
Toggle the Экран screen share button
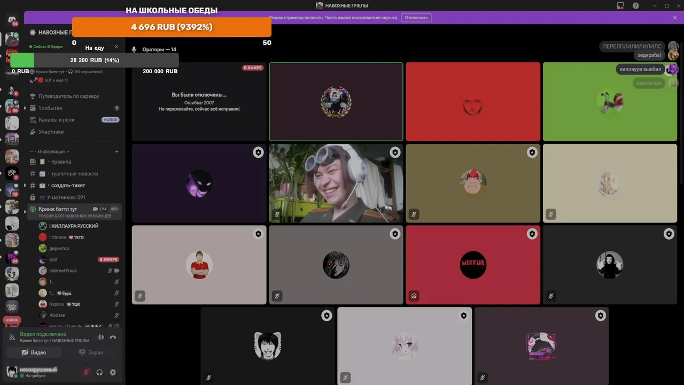(91, 352)
